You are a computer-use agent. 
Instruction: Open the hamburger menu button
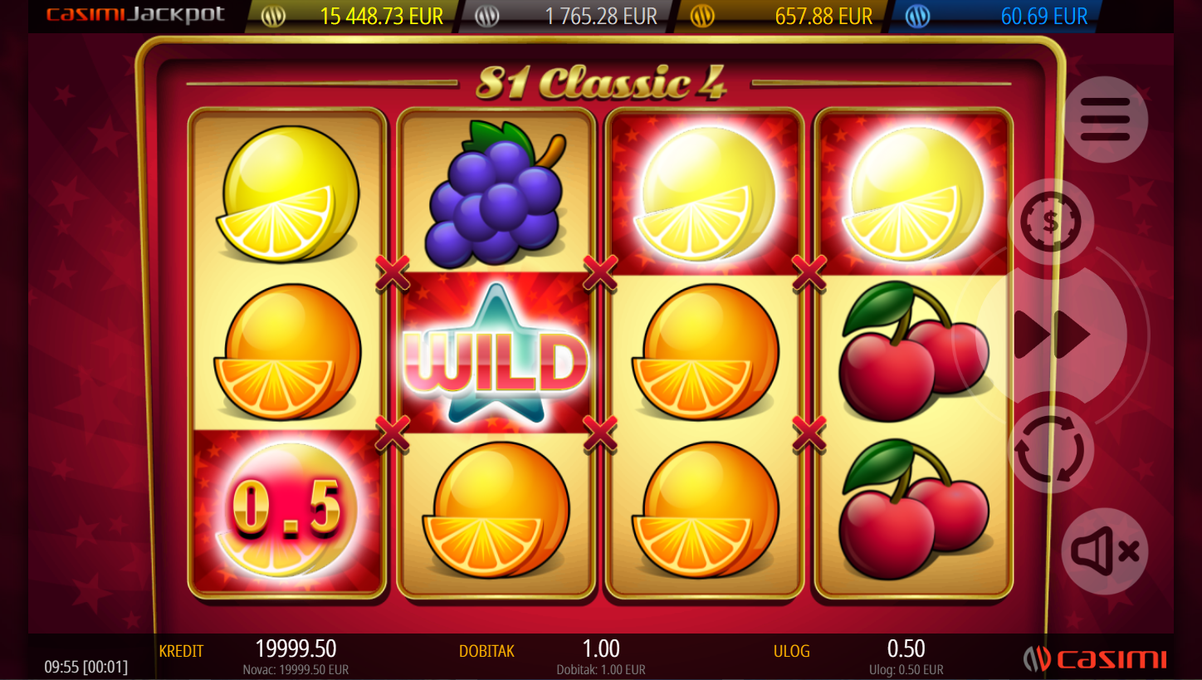pos(1105,120)
